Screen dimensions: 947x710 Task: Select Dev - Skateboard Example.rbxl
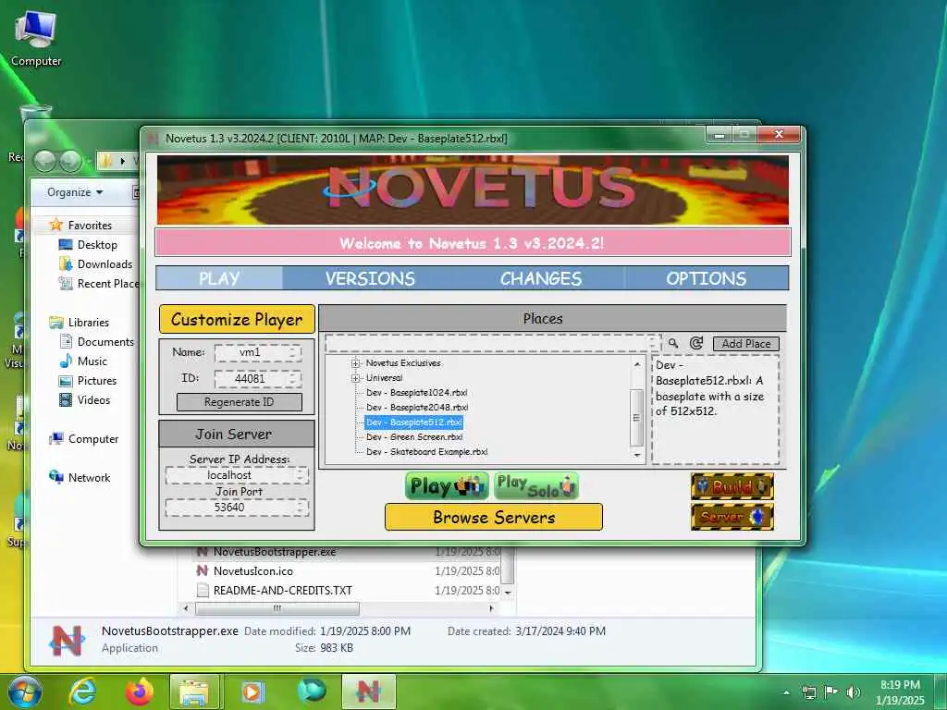click(x=427, y=451)
